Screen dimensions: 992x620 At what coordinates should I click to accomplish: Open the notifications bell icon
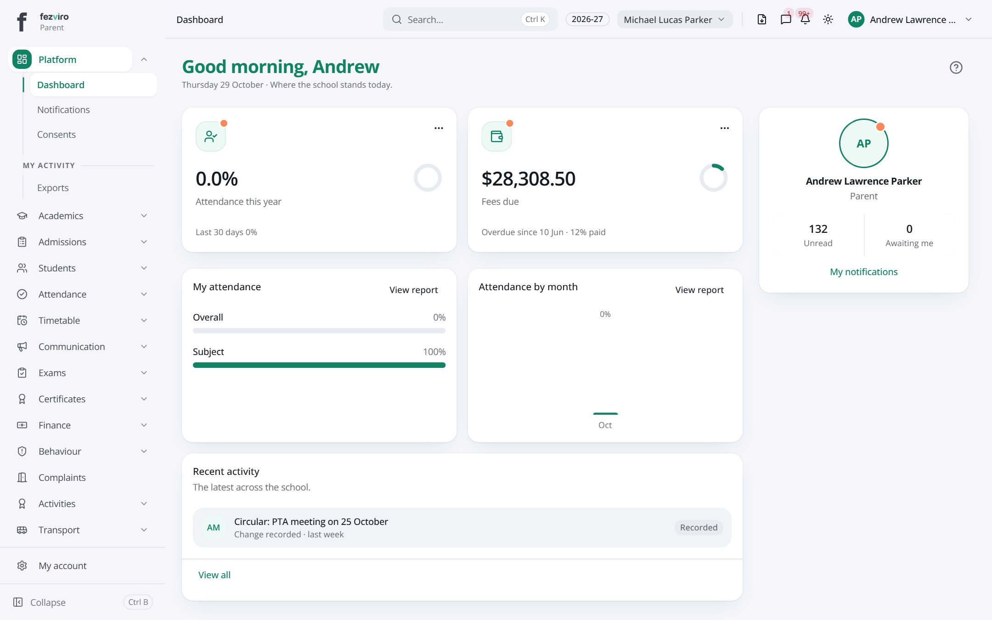pos(805,19)
